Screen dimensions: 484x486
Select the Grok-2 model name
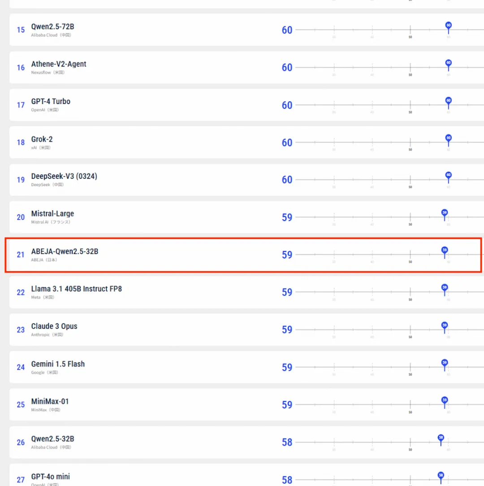pyautogui.click(x=42, y=139)
